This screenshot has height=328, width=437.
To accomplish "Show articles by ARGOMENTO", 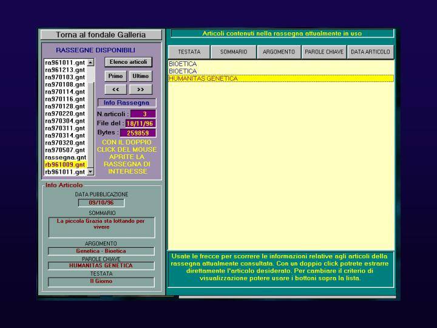I will pos(279,52).
